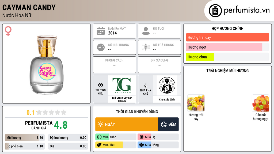Click the fruit bowl image for Hương trái cây
274x154 pixels.
(196, 103)
